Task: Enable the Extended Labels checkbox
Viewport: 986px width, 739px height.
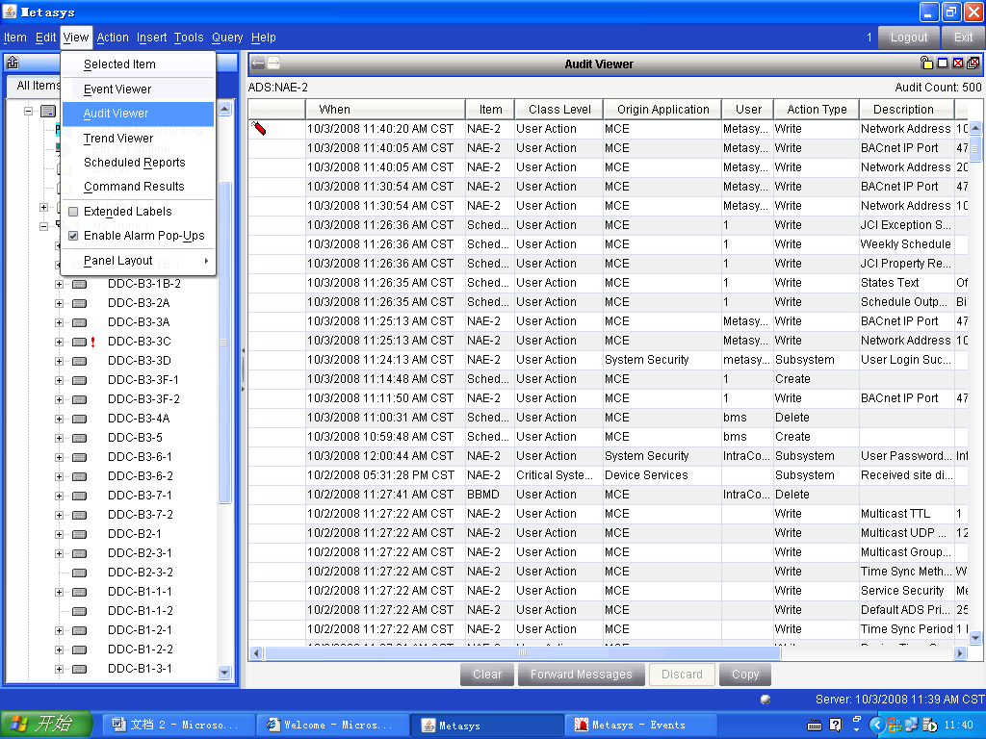Action: pos(73,212)
